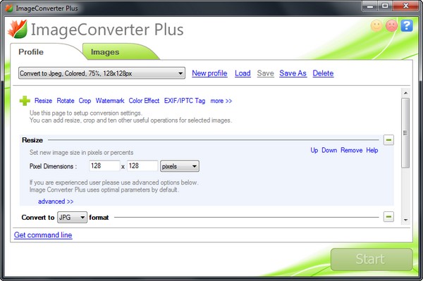Click the width pixel dimension field
Image resolution: width=423 pixels, height=281 pixels.
point(104,166)
